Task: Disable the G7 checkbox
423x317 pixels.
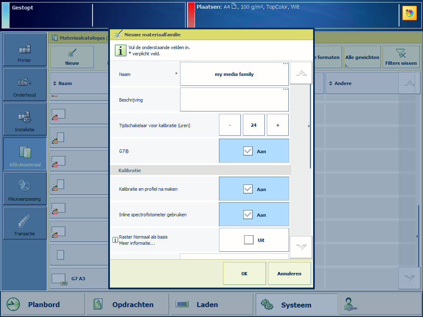Action: (x=248, y=151)
